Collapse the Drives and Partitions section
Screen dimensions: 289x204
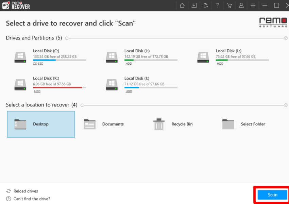pyautogui.click(x=286, y=38)
